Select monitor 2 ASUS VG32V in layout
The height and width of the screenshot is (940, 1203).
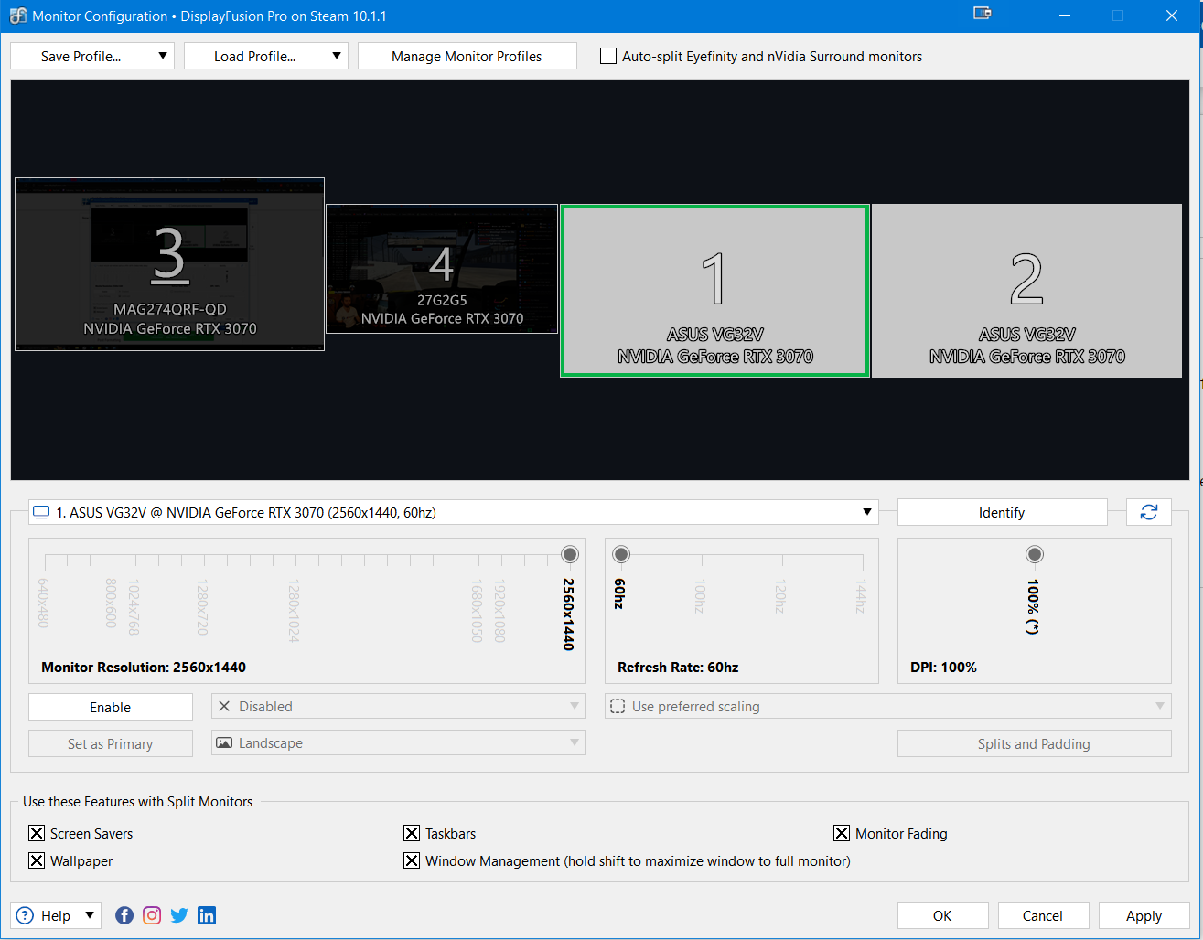point(1027,291)
